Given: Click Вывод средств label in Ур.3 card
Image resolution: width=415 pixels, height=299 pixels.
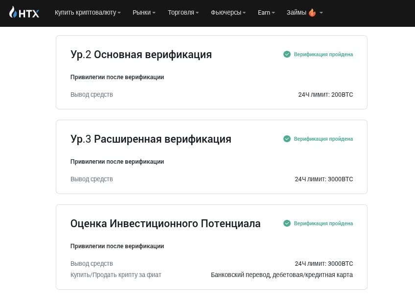Looking at the screenshot, I should pyautogui.click(x=92, y=179).
